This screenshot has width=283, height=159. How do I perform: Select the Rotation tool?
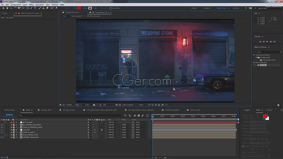pos(15,8)
